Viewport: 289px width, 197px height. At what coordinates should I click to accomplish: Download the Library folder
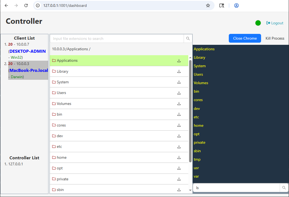pos(179,71)
